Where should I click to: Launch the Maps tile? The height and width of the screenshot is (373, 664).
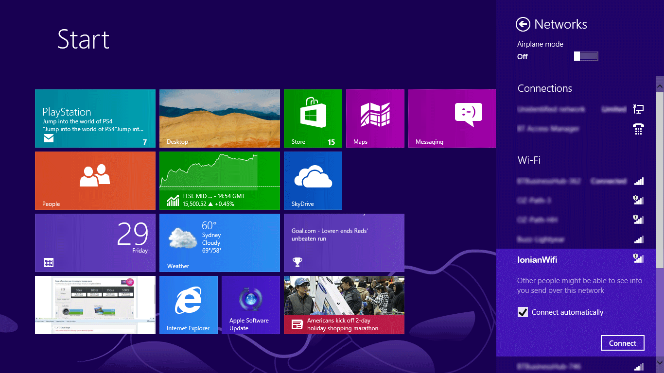[x=375, y=119]
